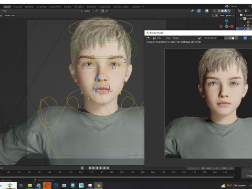Switch to the Layout workspace tab
Image resolution: width=252 pixels, height=189 pixels.
click(7, 7)
